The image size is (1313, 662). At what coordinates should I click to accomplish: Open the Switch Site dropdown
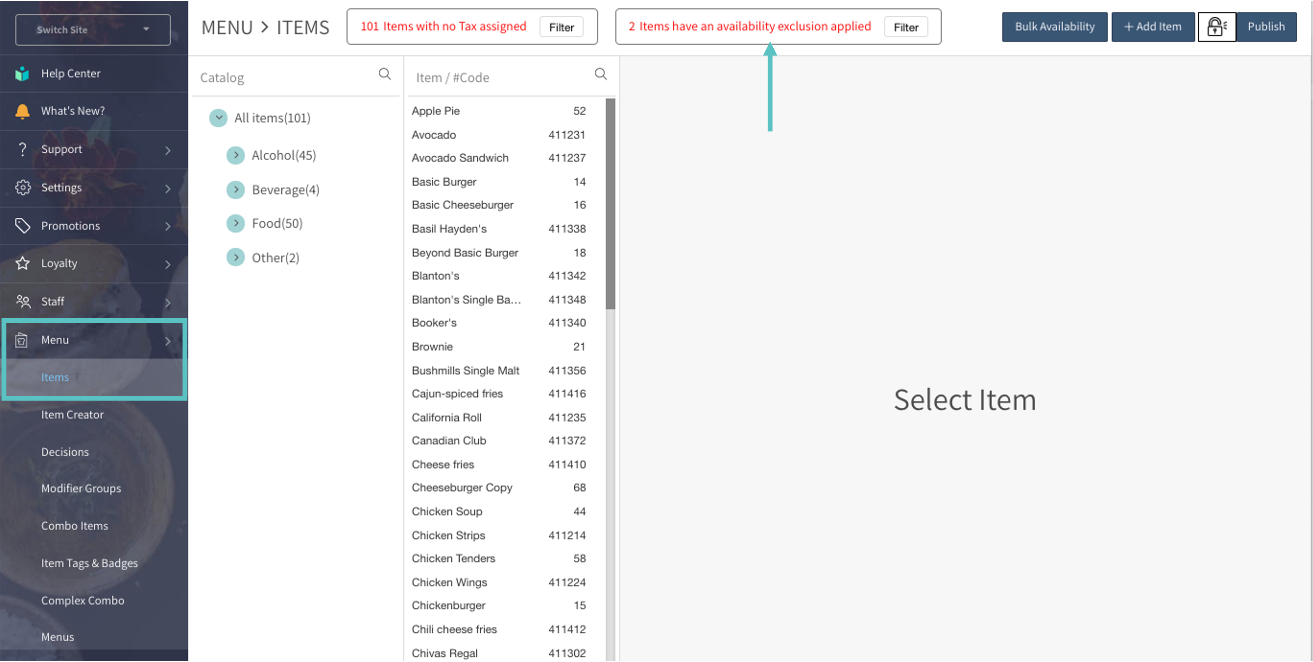tap(93, 30)
